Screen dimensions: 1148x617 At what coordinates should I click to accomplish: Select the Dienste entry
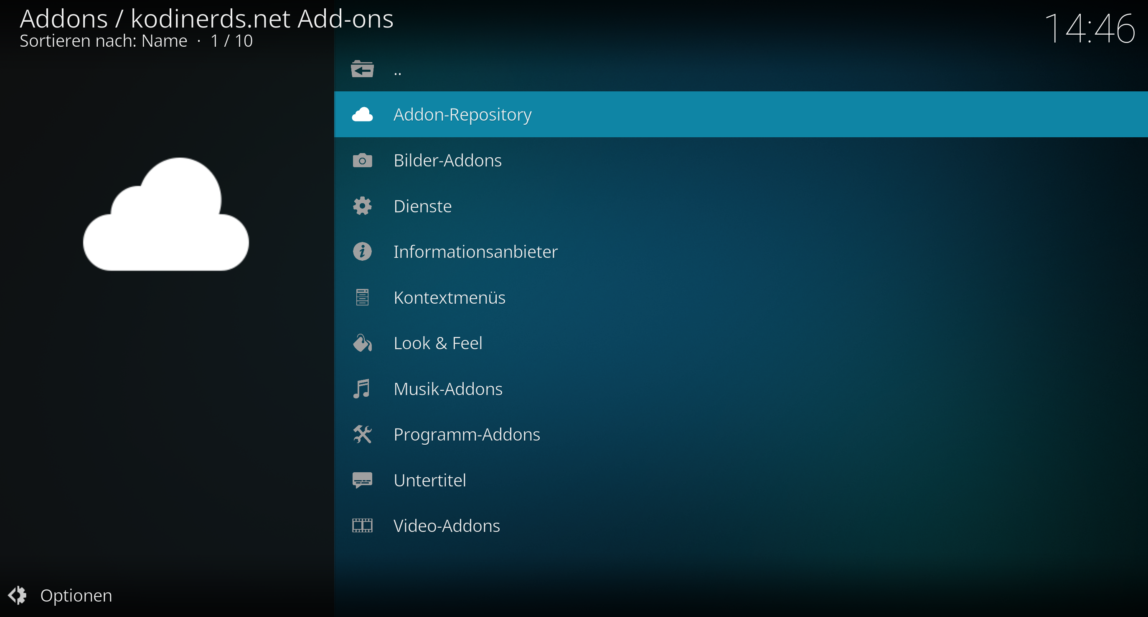[x=741, y=206]
